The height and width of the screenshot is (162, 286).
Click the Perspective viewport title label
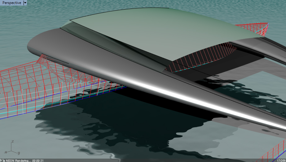pyautogui.click(x=12, y=3)
